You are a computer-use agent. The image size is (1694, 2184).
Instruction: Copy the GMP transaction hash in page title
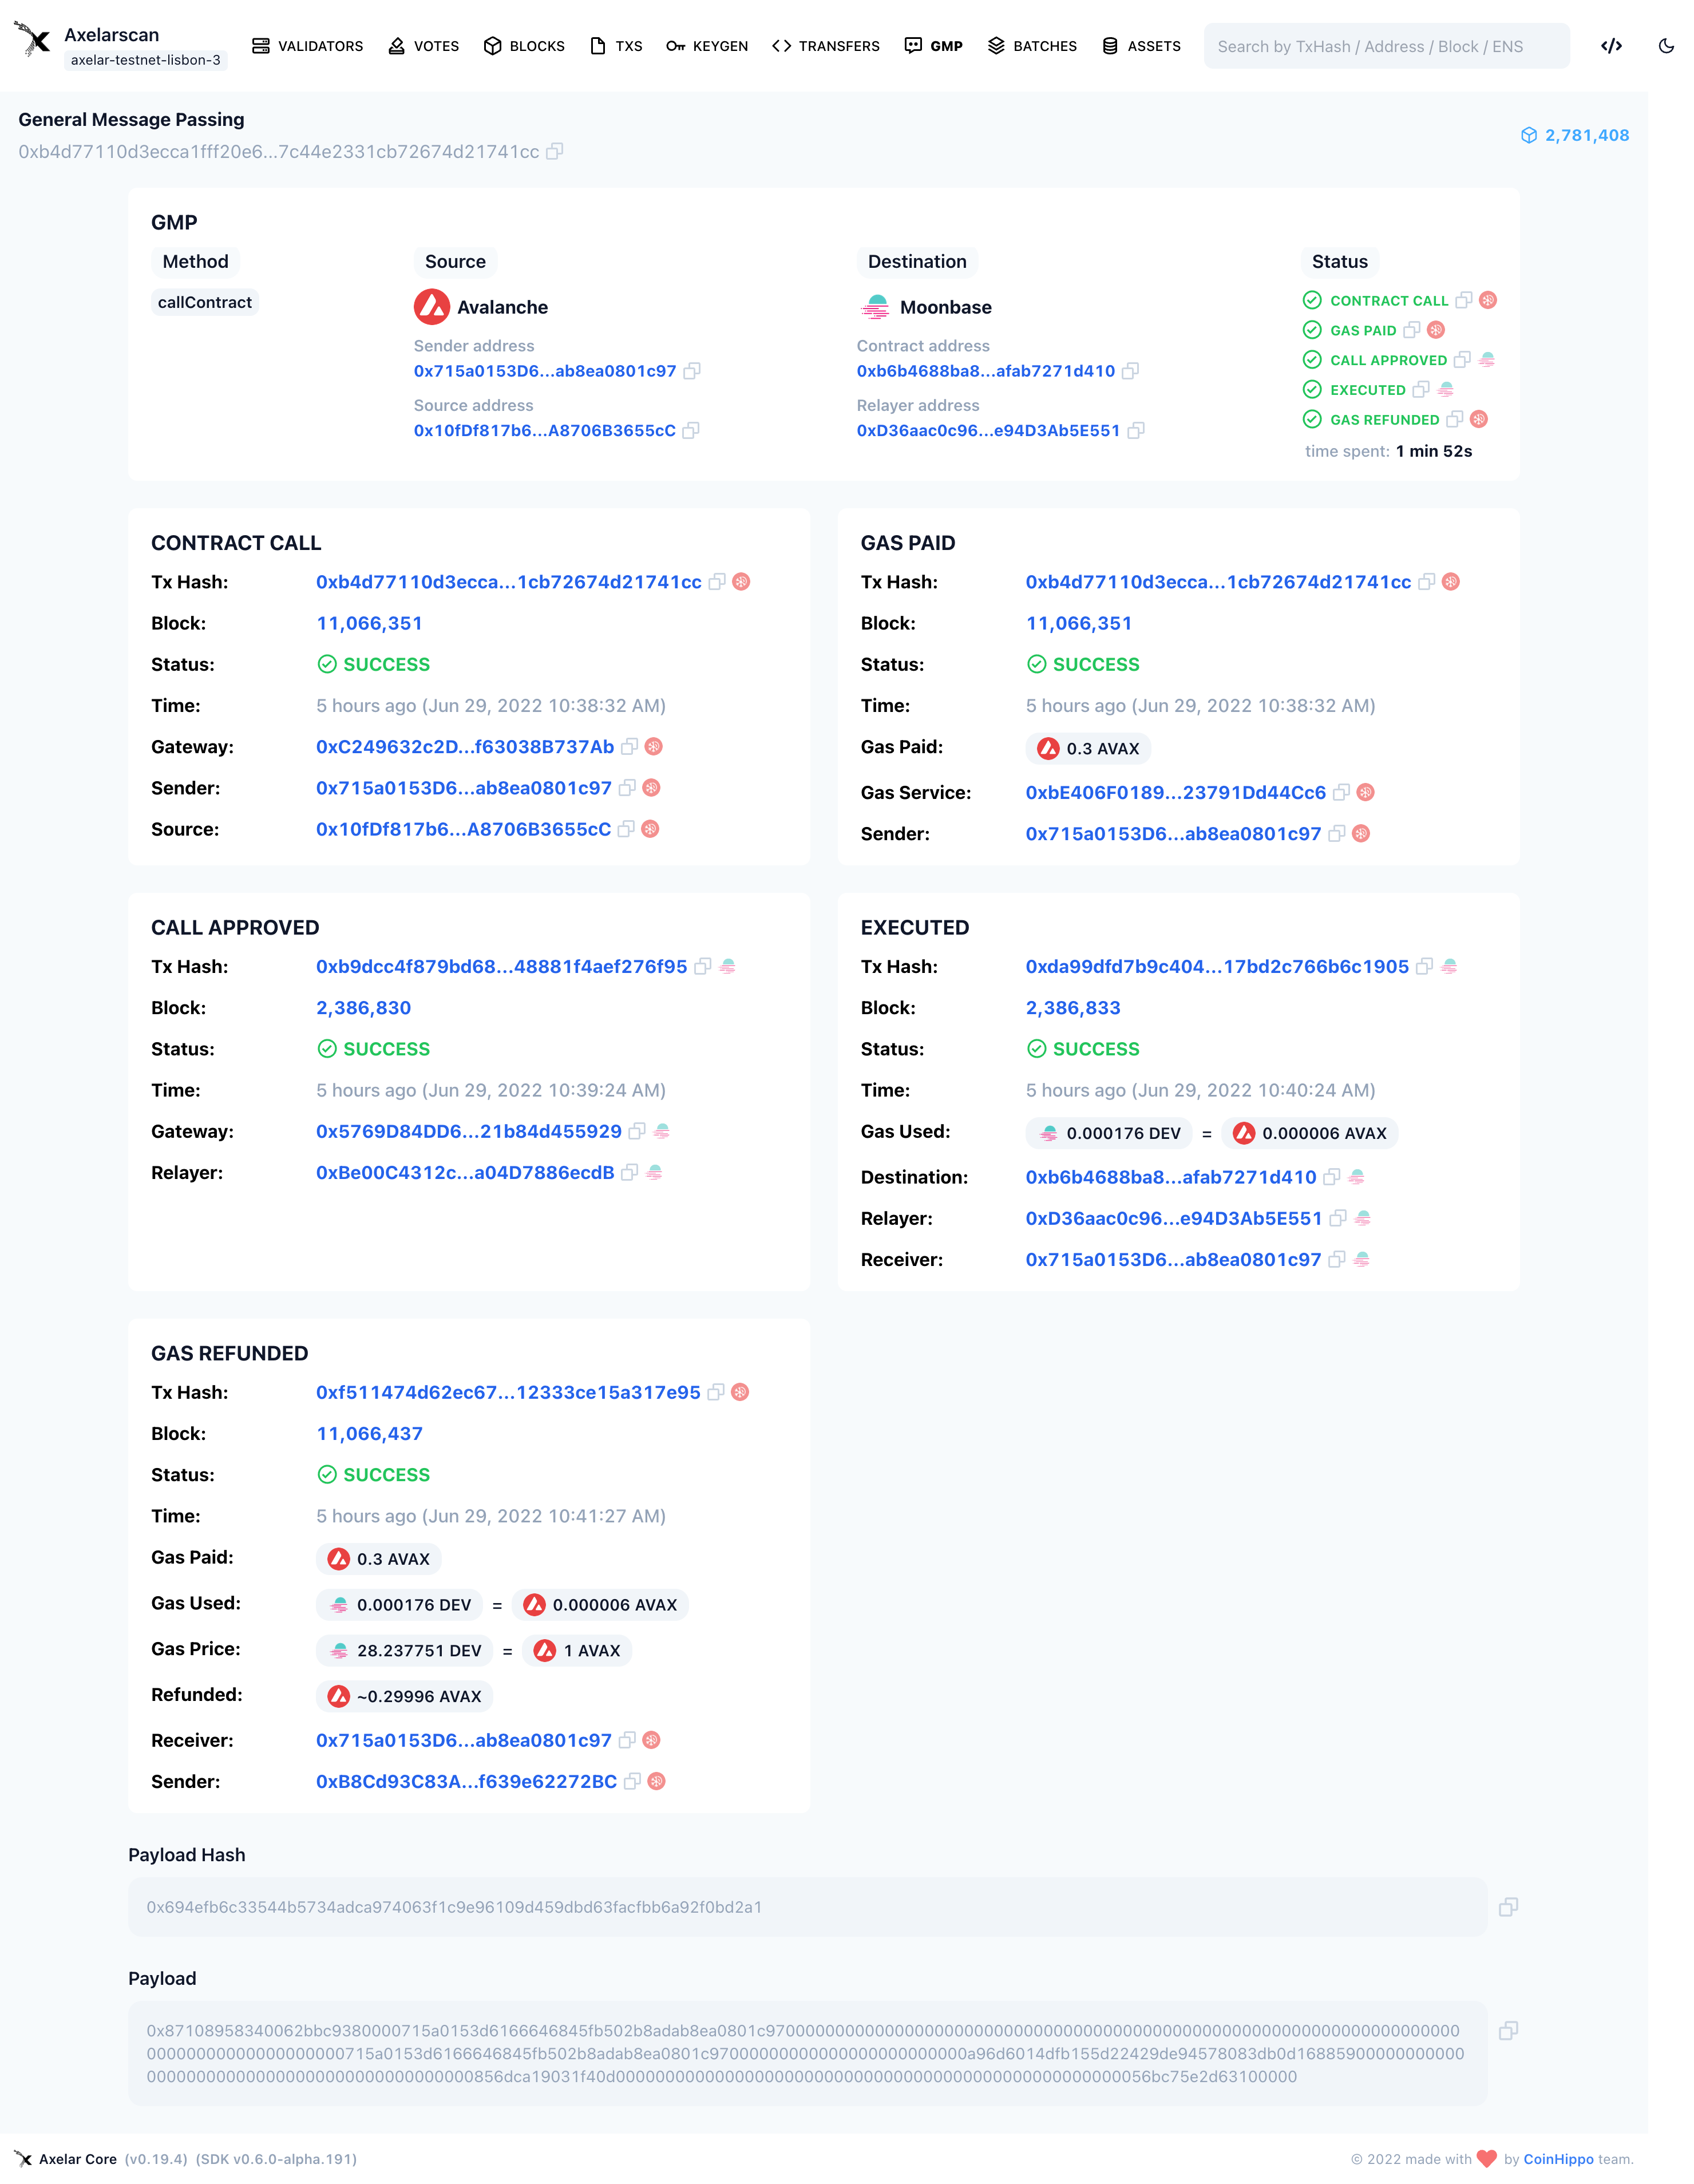point(555,152)
